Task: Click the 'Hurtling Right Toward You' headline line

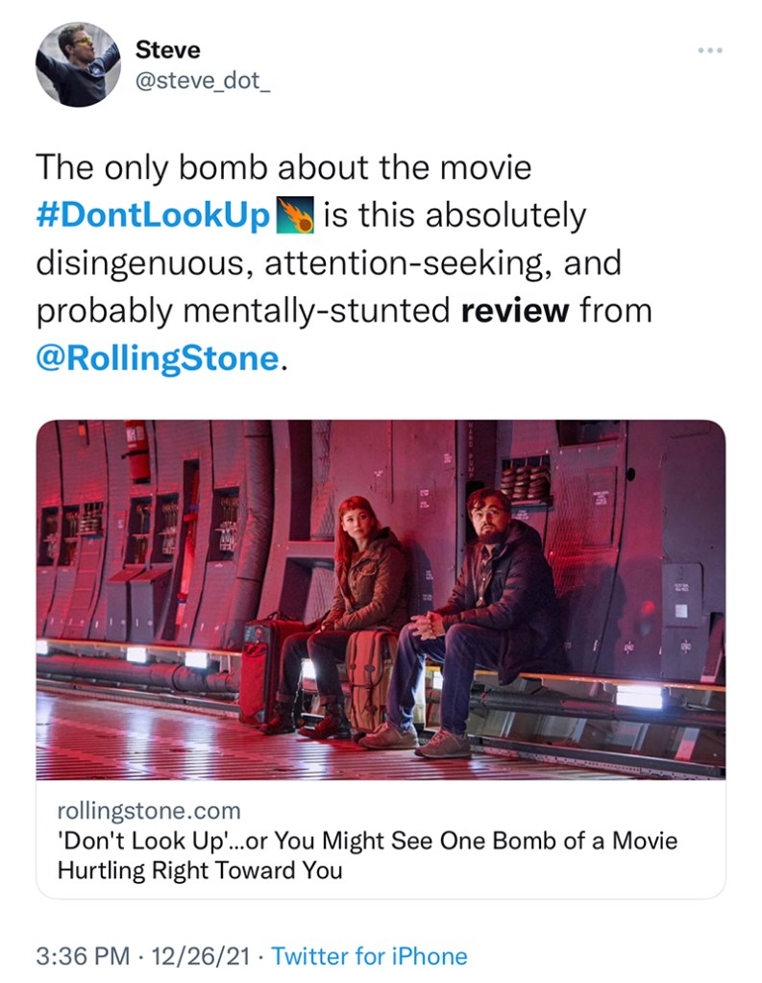Action: pyautogui.click(x=200, y=871)
